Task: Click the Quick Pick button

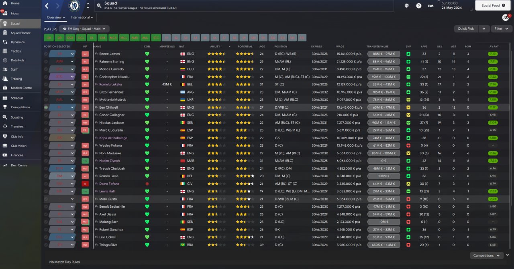Action: 466,28
